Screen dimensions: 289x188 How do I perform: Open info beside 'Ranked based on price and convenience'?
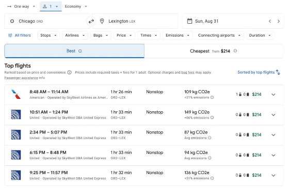[x=69, y=72]
